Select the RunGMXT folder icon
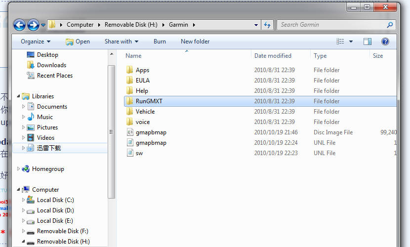This screenshot has width=410, height=247. coord(130,101)
